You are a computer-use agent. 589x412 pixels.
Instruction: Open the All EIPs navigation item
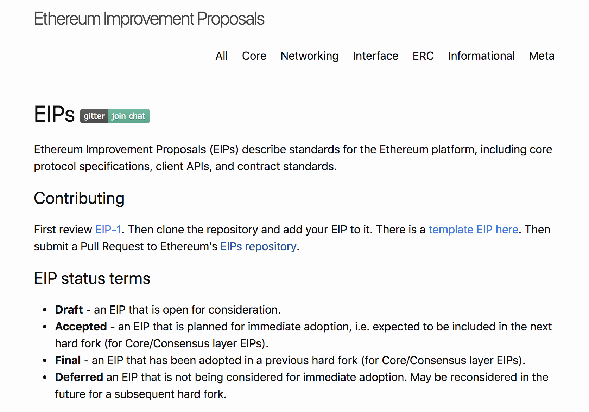221,56
